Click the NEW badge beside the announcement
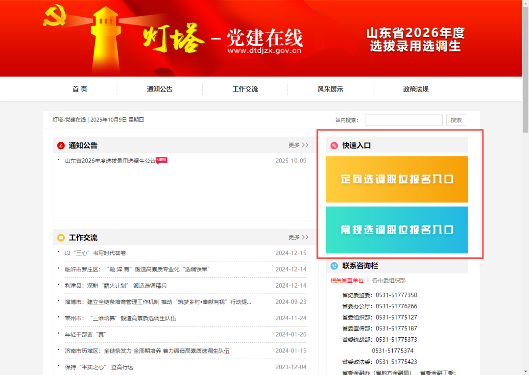 pyautogui.click(x=162, y=160)
